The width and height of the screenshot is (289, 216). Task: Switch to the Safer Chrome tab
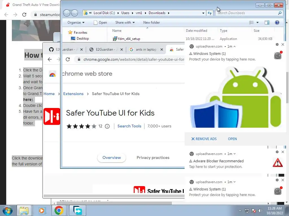tap(177, 49)
